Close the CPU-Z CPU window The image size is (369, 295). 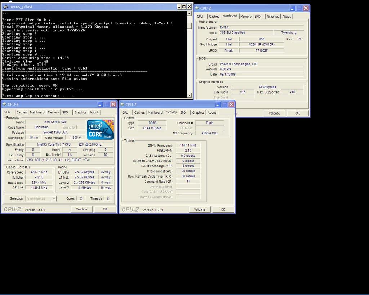pyautogui.click(x=114, y=104)
